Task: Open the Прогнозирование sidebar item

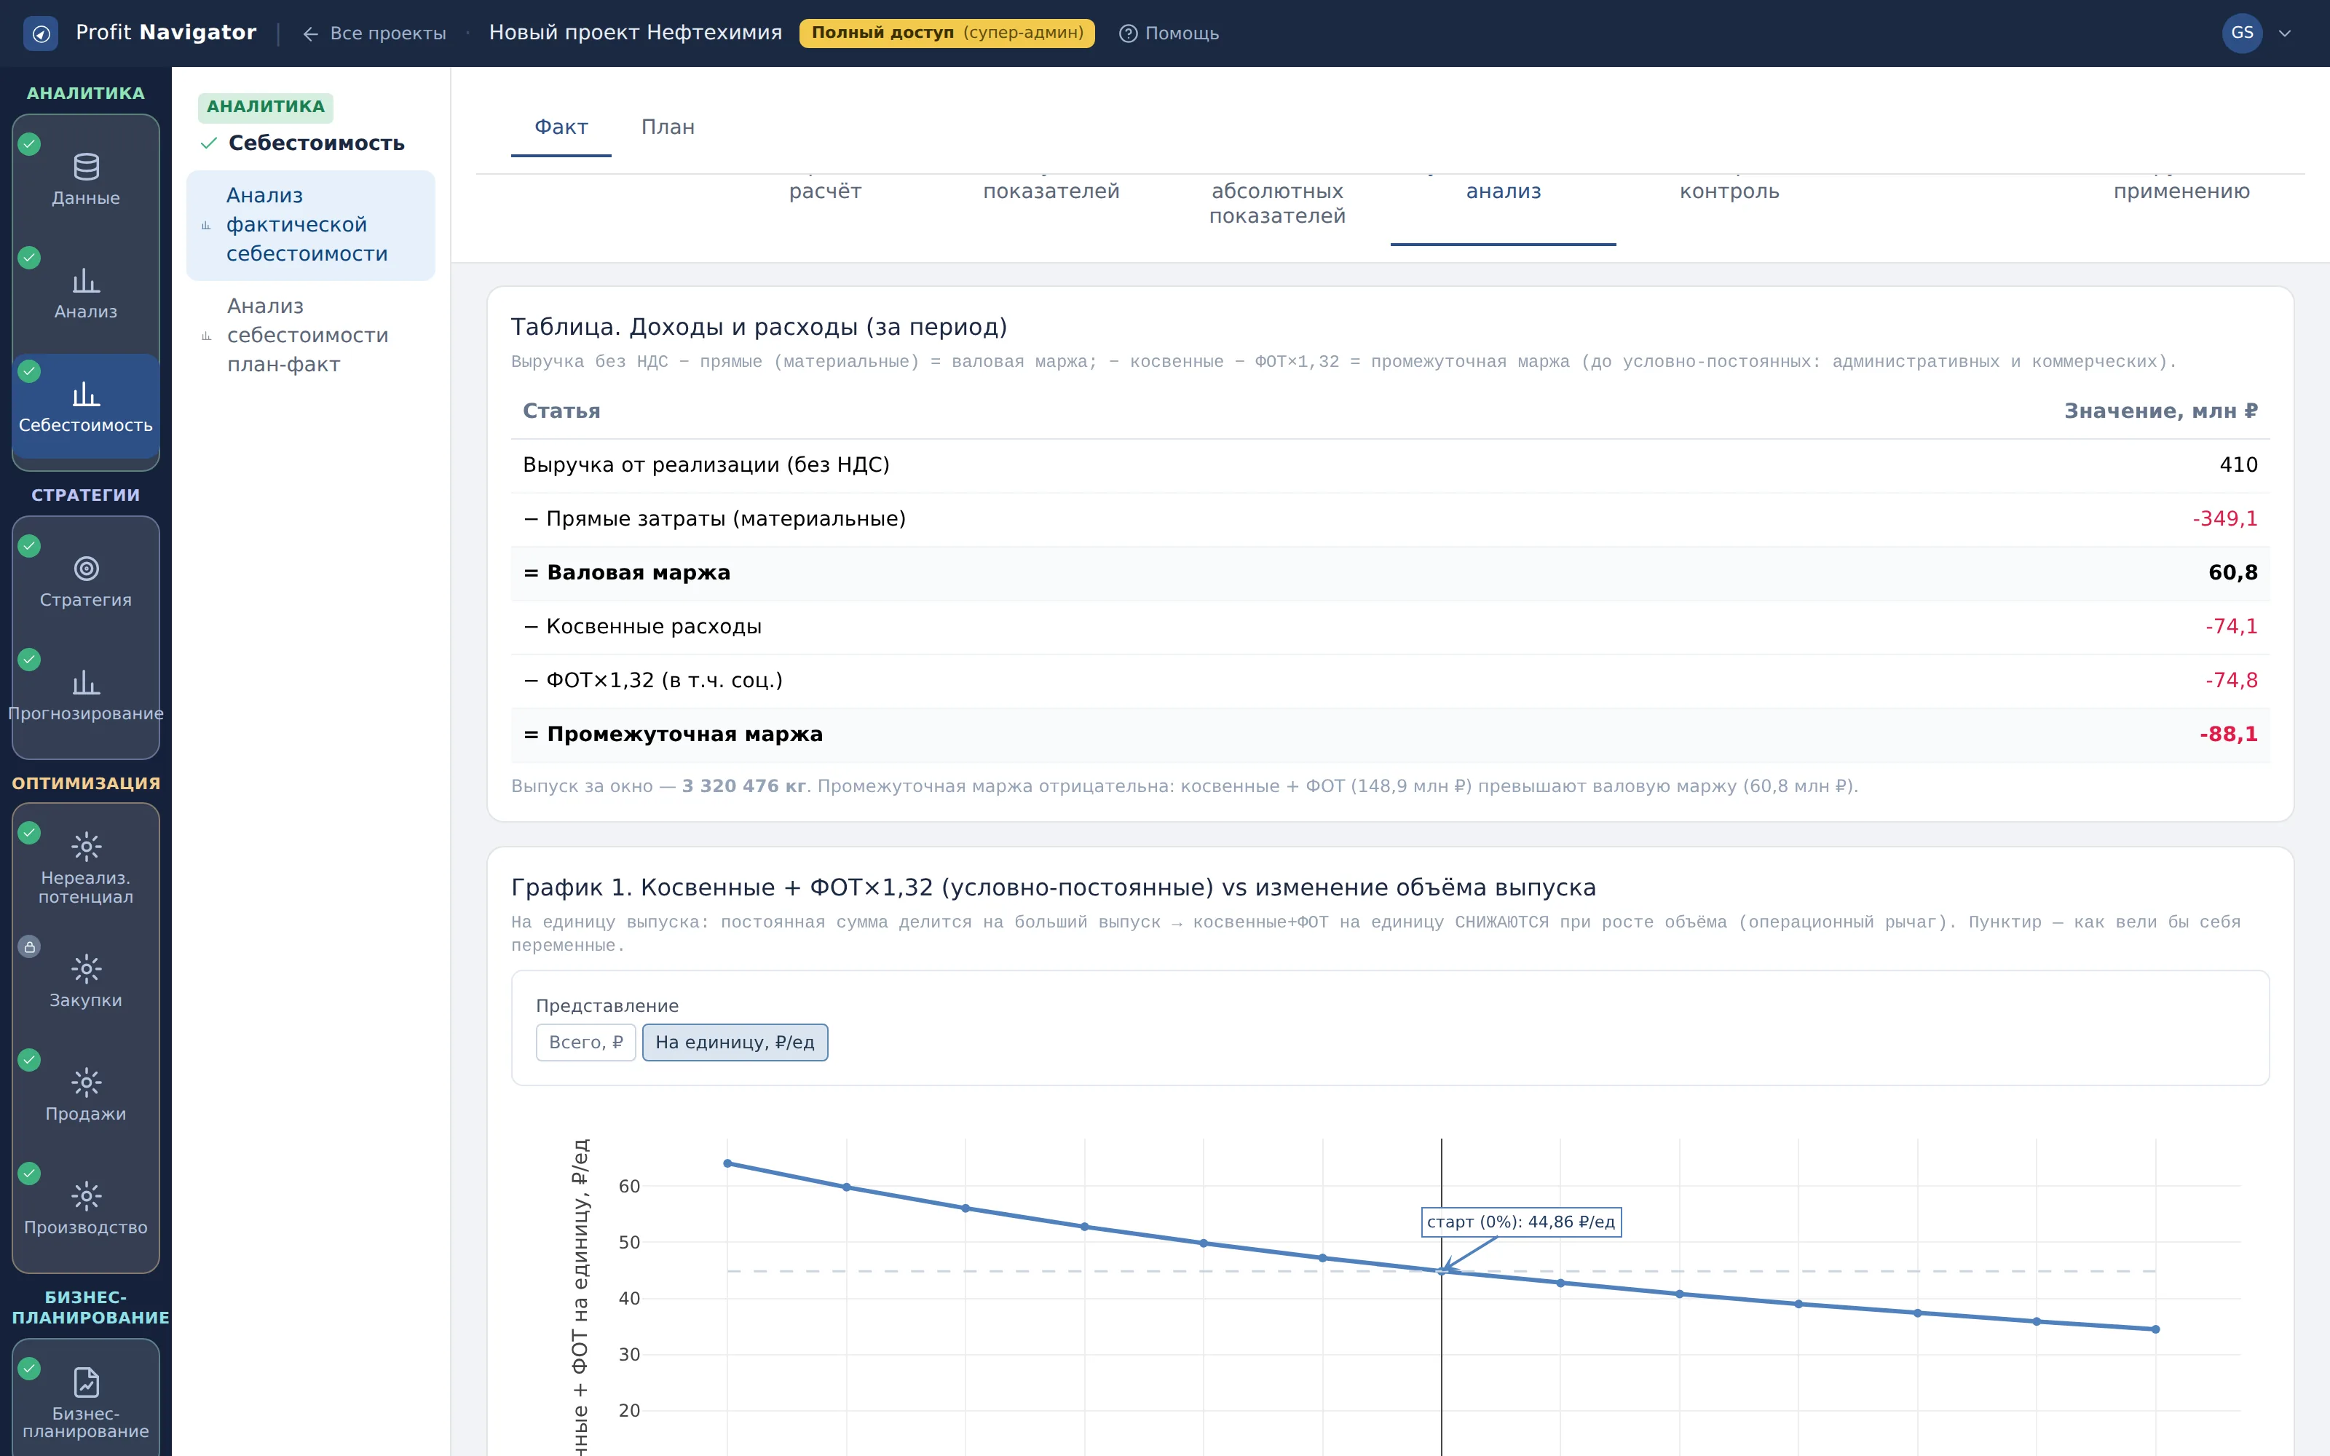Action: [x=86, y=695]
